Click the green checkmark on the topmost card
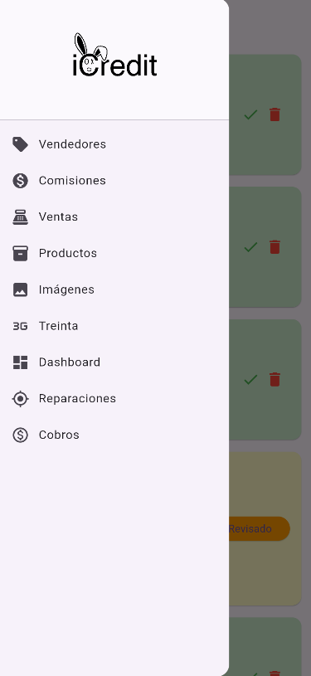 click(250, 114)
